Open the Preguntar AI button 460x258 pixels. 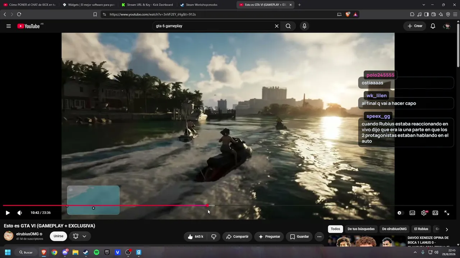[269, 236]
